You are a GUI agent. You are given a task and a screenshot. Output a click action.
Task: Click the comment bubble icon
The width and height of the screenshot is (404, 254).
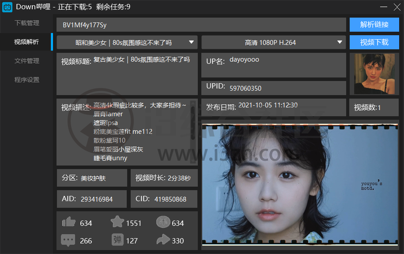(68, 240)
